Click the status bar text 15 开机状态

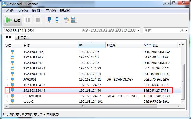click(11, 114)
